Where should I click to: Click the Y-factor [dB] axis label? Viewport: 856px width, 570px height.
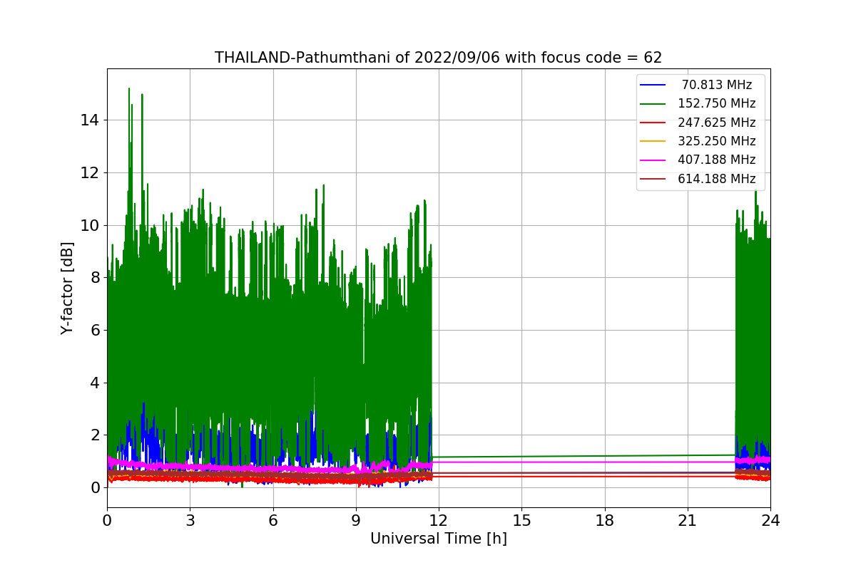pyautogui.click(x=67, y=288)
